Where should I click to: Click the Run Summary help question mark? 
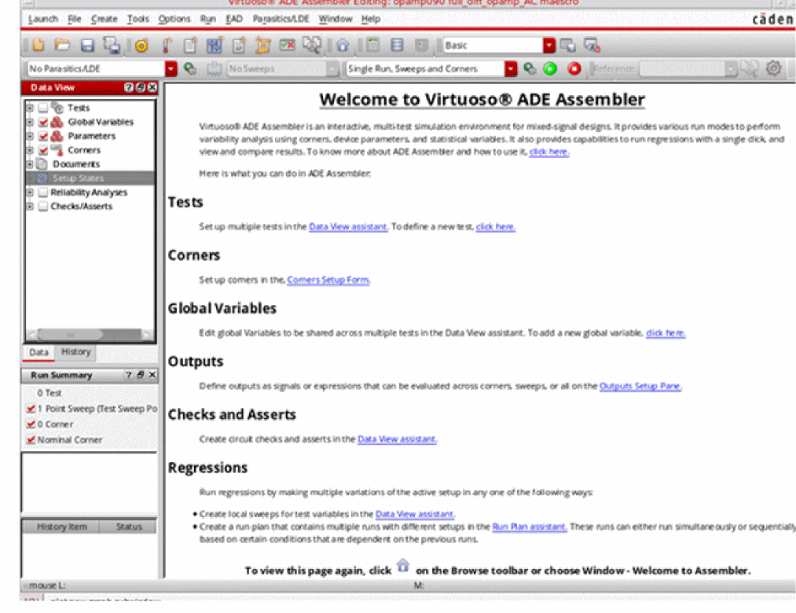[x=128, y=375]
